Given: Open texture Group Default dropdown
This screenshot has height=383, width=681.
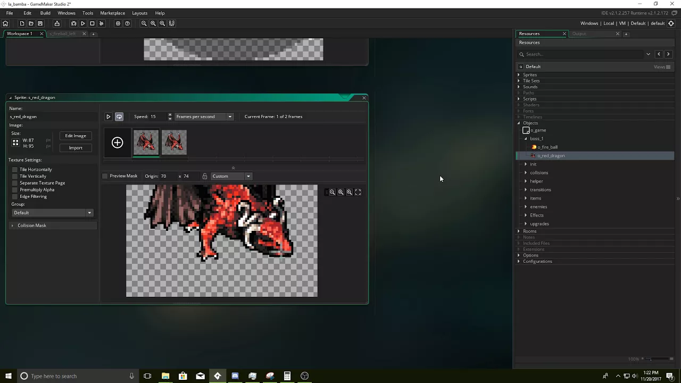Looking at the screenshot, I should coord(52,213).
